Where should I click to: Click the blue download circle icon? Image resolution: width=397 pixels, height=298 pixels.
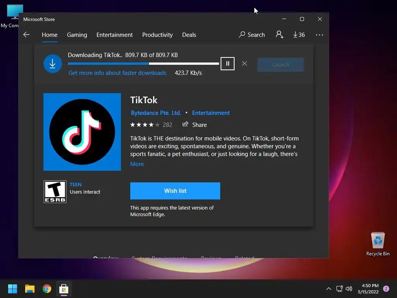[52, 64]
